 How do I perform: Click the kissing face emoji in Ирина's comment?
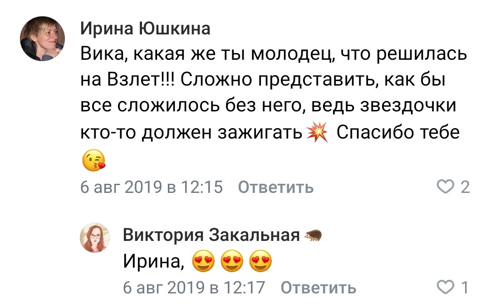(x=94, y=161)
